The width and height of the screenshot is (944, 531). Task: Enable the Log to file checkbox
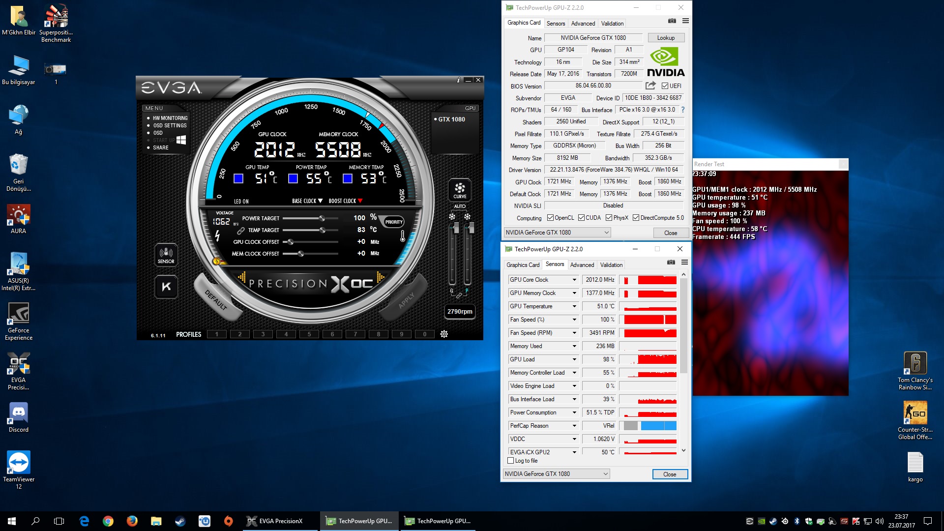tap(510, 461)
